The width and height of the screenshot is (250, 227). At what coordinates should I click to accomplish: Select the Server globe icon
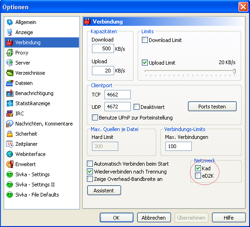tap(10, 63)
